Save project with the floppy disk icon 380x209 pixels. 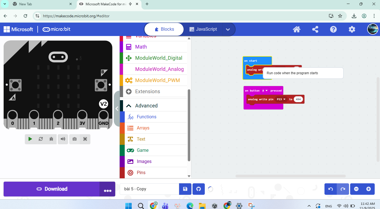(x=185, y=189)
